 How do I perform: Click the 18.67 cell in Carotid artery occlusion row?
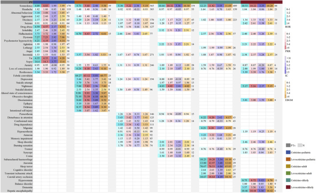tap(204, 177)
